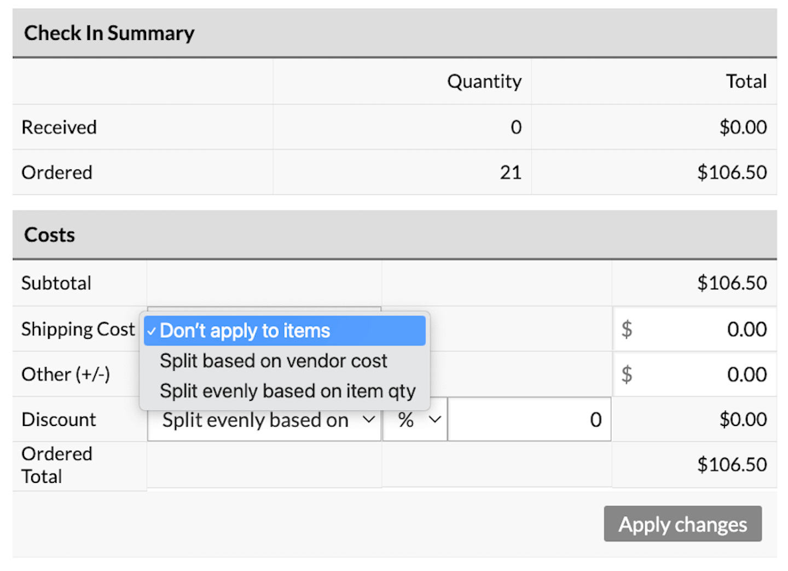Click the Check In Summary header

[109, 33]
